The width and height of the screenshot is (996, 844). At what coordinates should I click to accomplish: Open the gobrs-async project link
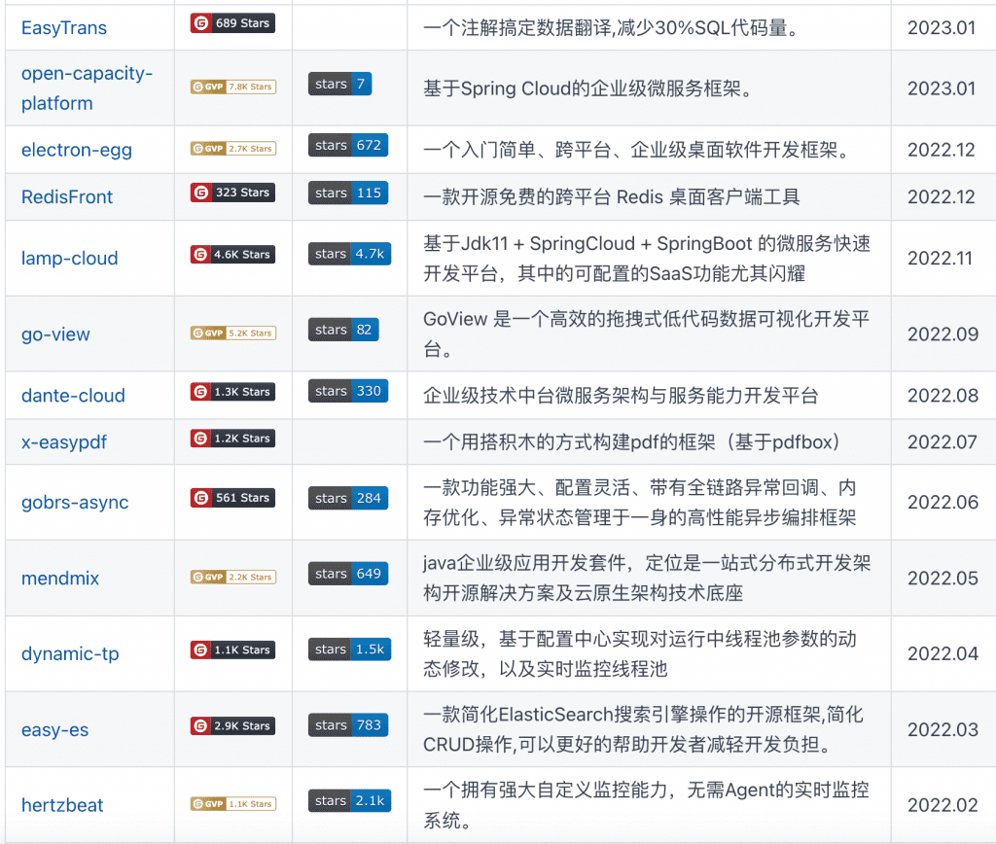coord(75,503)
